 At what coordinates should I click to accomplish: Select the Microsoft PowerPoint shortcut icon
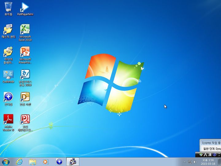pos(25,55)
